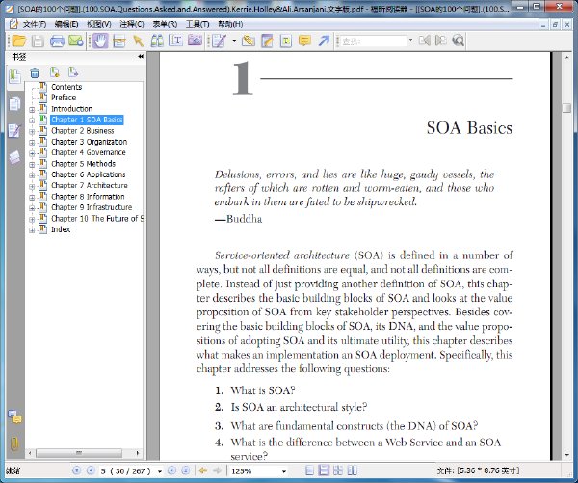
Task: Open the search box dropdown arrow
Action: click(x=410, y=40)
